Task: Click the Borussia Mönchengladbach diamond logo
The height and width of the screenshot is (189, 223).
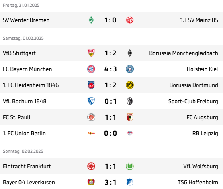Action: [x=130, y=53]
